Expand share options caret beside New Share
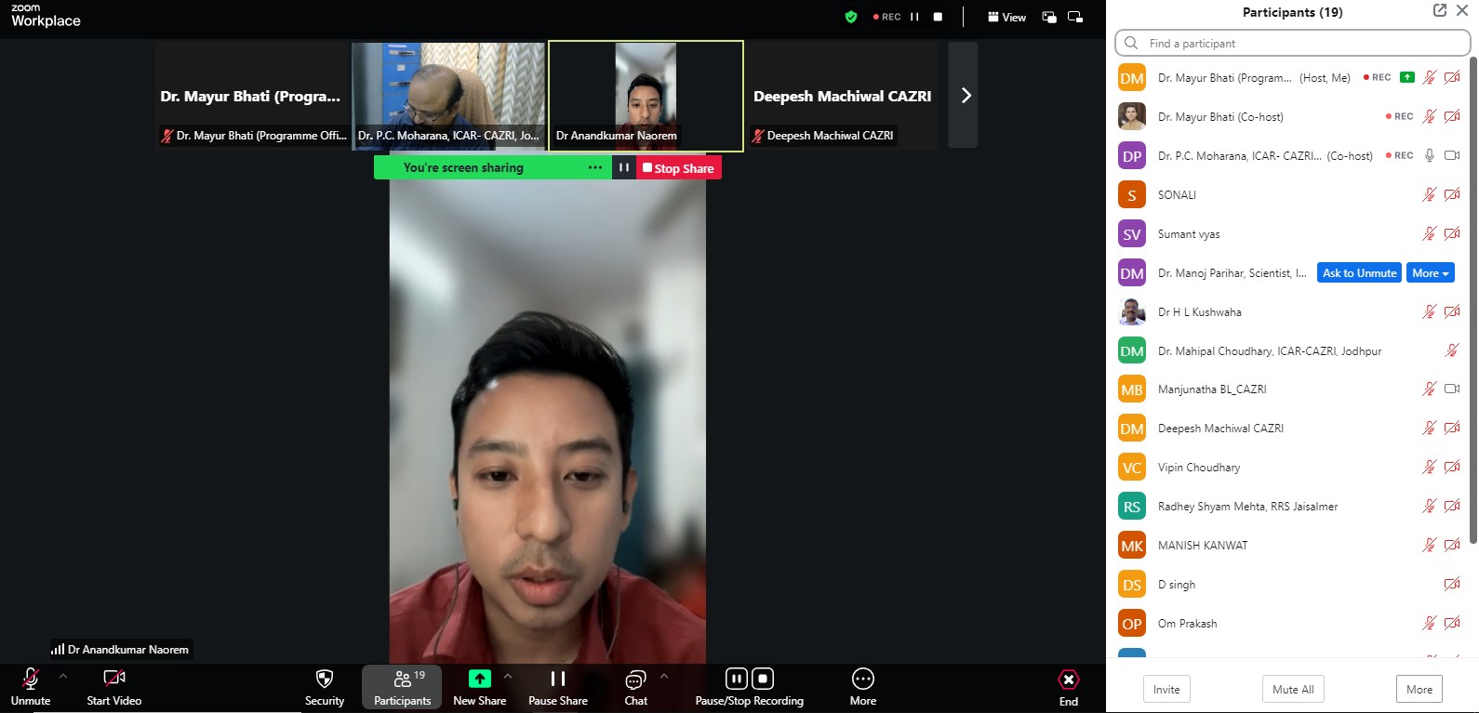 coord(508,677)
